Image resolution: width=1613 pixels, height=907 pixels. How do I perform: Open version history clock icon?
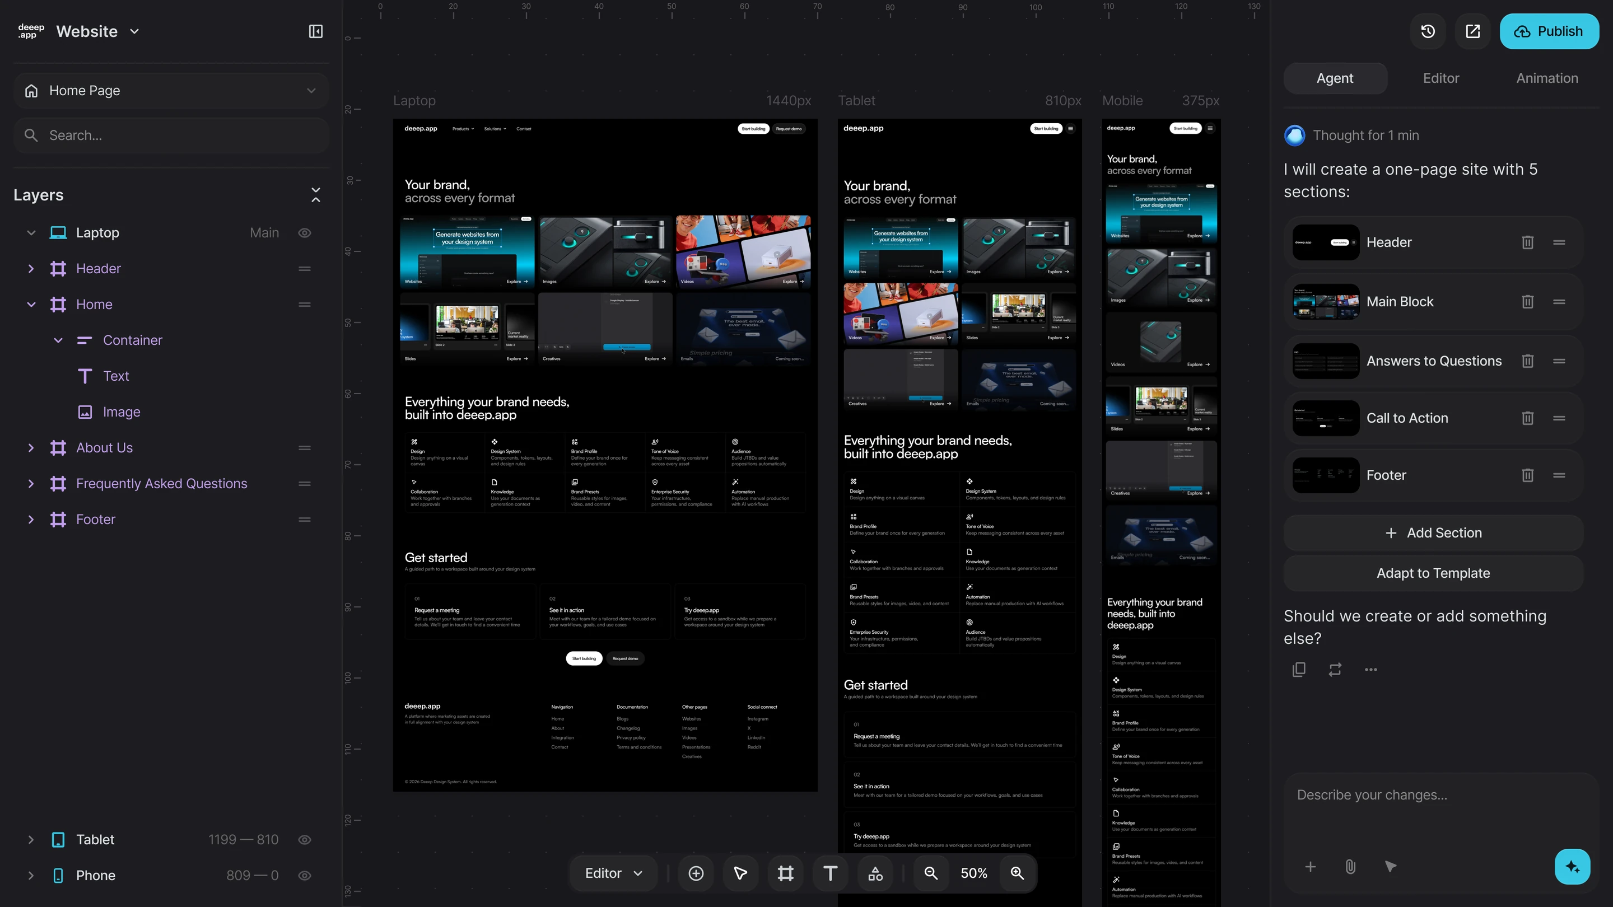(1428, 31)
